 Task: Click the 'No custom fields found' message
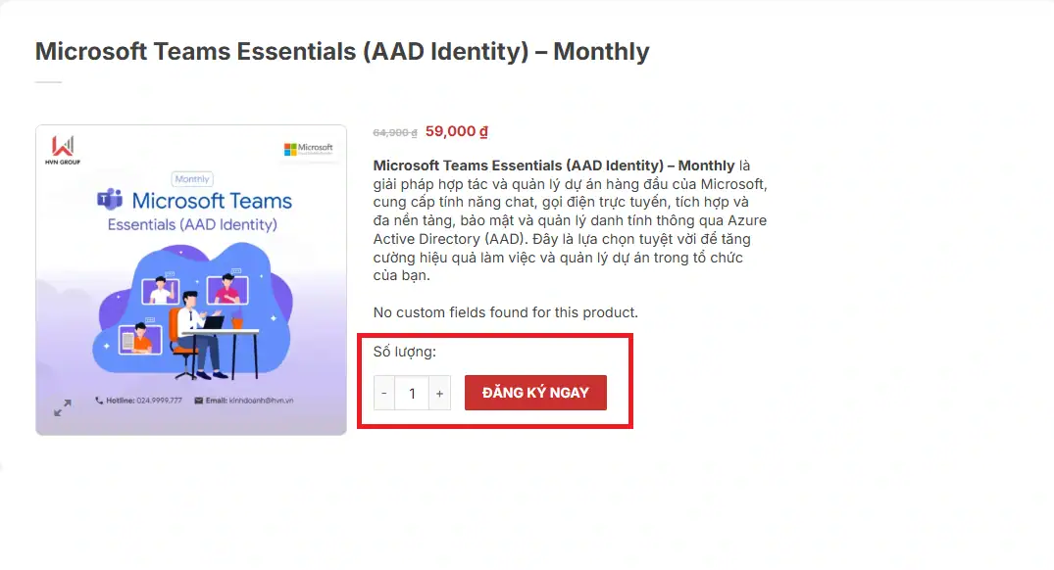coord(505,312)
